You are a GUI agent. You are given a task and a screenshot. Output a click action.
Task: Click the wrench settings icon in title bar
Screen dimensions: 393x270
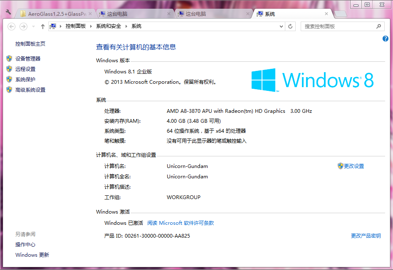[x=8, y=13]
